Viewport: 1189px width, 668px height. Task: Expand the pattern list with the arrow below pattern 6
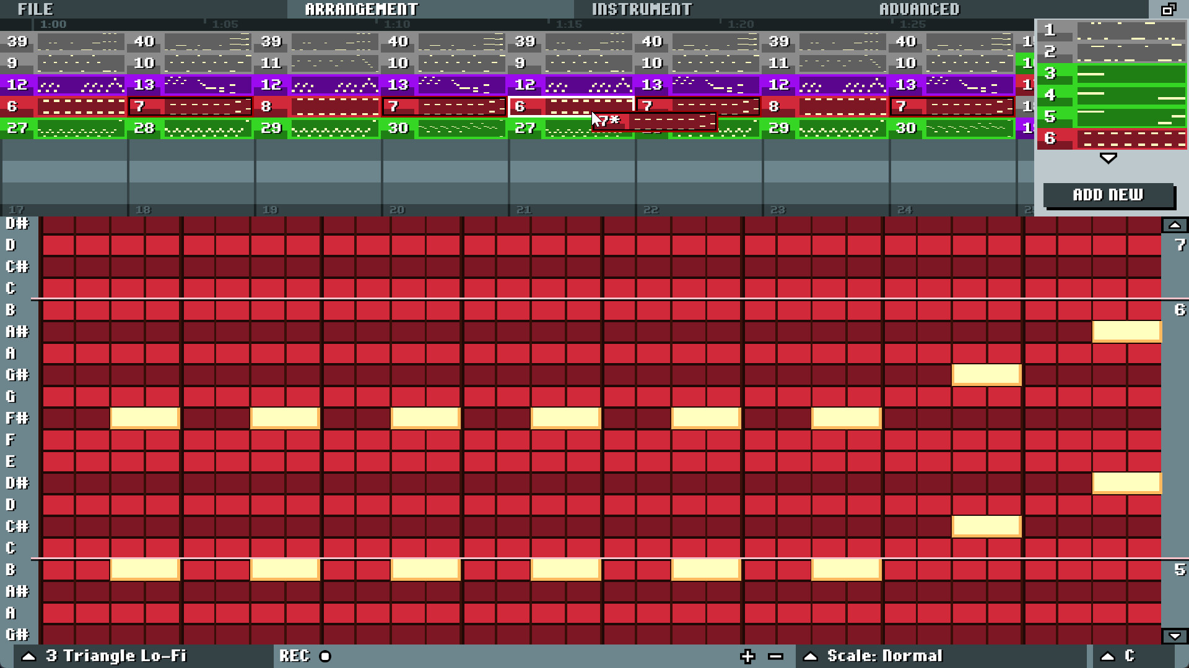1107,158
